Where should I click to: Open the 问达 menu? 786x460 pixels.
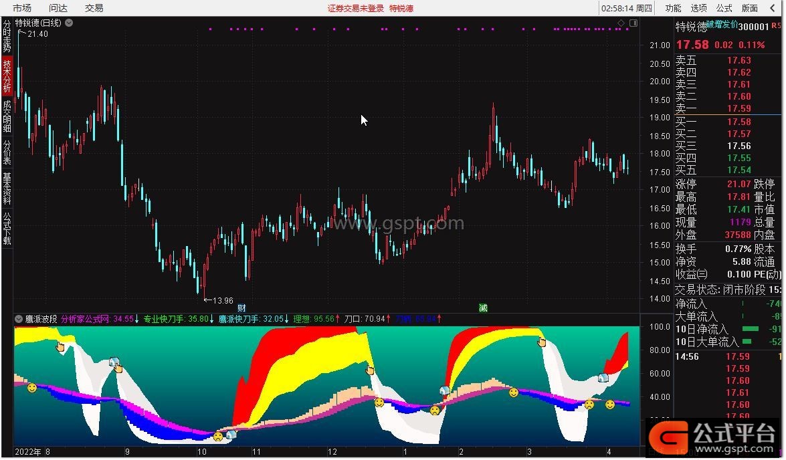[58, 8]
